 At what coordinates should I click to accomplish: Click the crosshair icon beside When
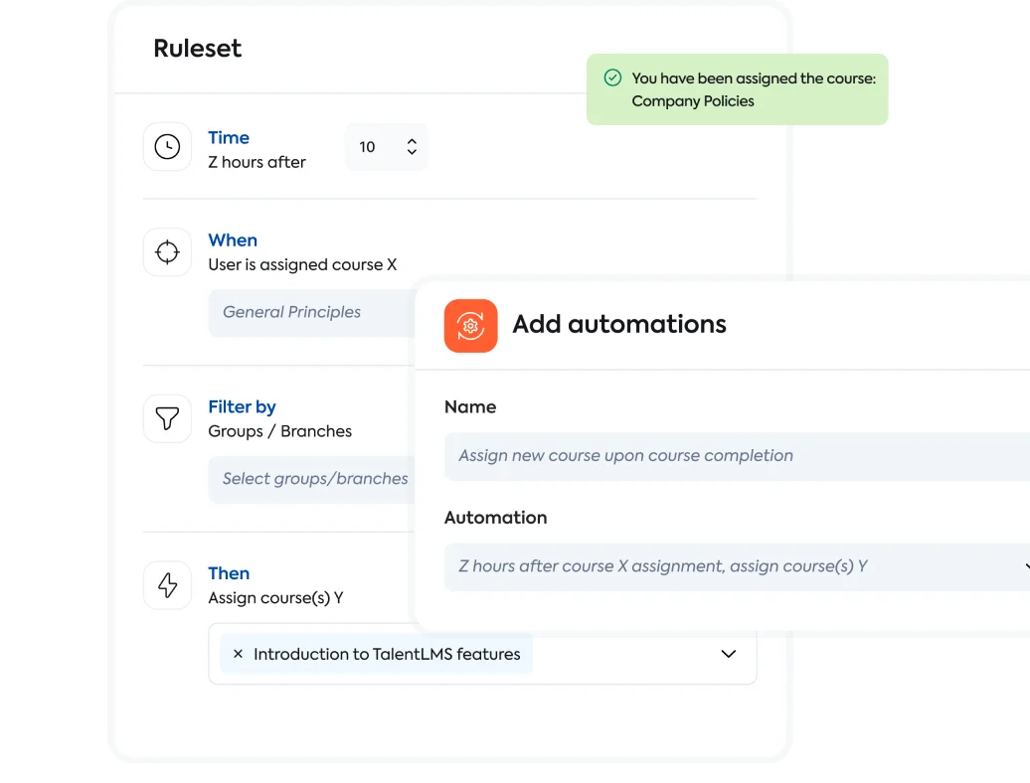(x=167, y=252)
